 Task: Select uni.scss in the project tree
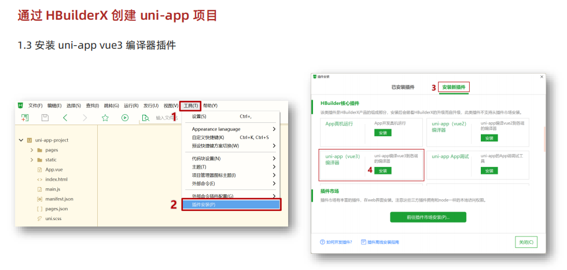click(x=53, y=218)
